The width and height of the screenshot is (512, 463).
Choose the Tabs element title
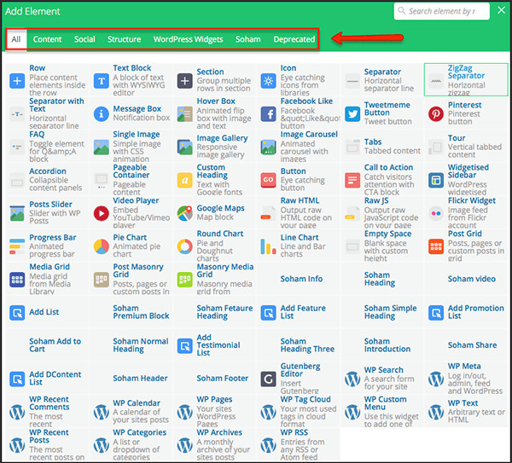(x=373, y=142)
